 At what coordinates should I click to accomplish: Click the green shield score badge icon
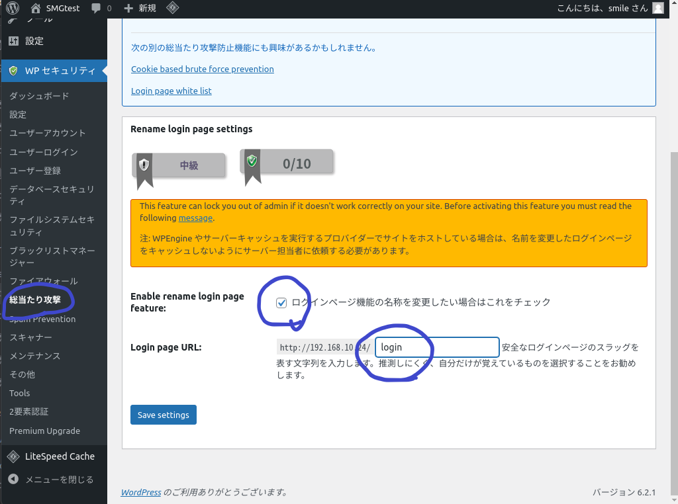[x=252, y=161]
